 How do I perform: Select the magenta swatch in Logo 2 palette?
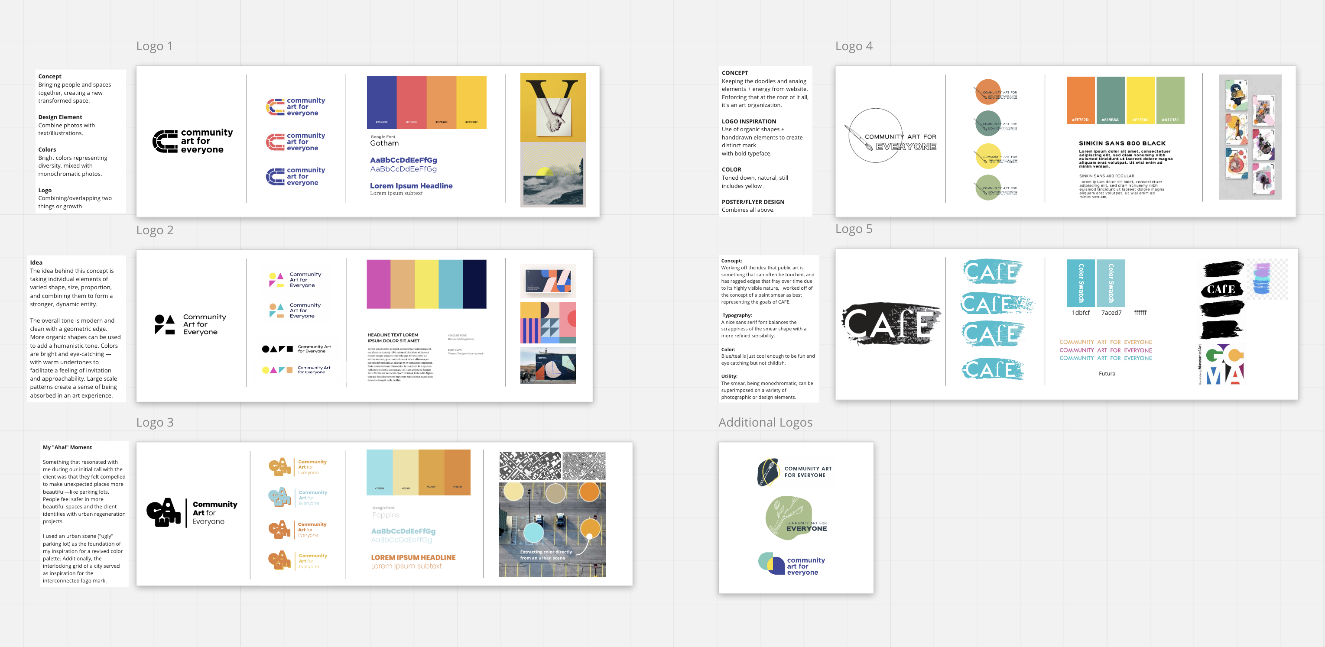click(379, 284)
